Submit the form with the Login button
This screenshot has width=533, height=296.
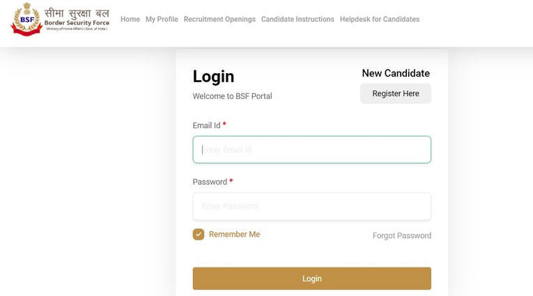(x=311, y=279)
